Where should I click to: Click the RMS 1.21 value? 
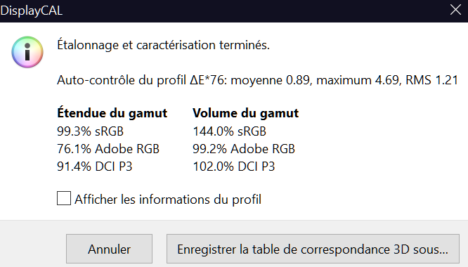431,80
